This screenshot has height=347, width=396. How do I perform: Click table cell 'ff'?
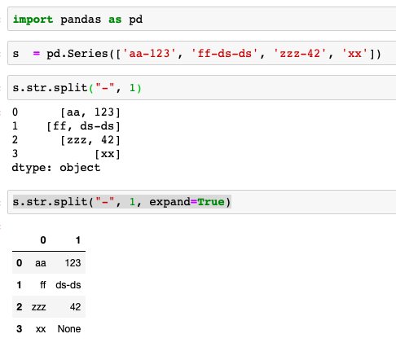[x=43, y=285]
